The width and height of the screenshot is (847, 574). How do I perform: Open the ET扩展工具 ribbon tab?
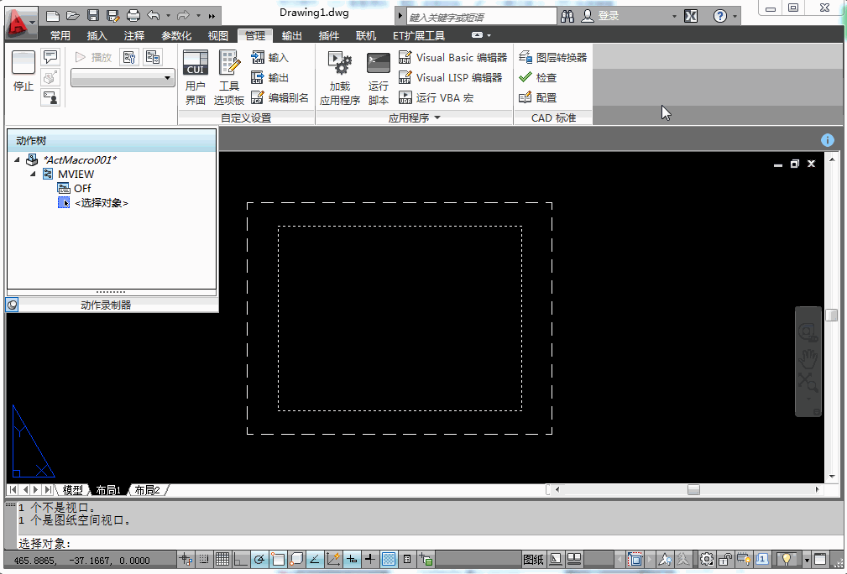pyautogui.click(x=419, y=35)
